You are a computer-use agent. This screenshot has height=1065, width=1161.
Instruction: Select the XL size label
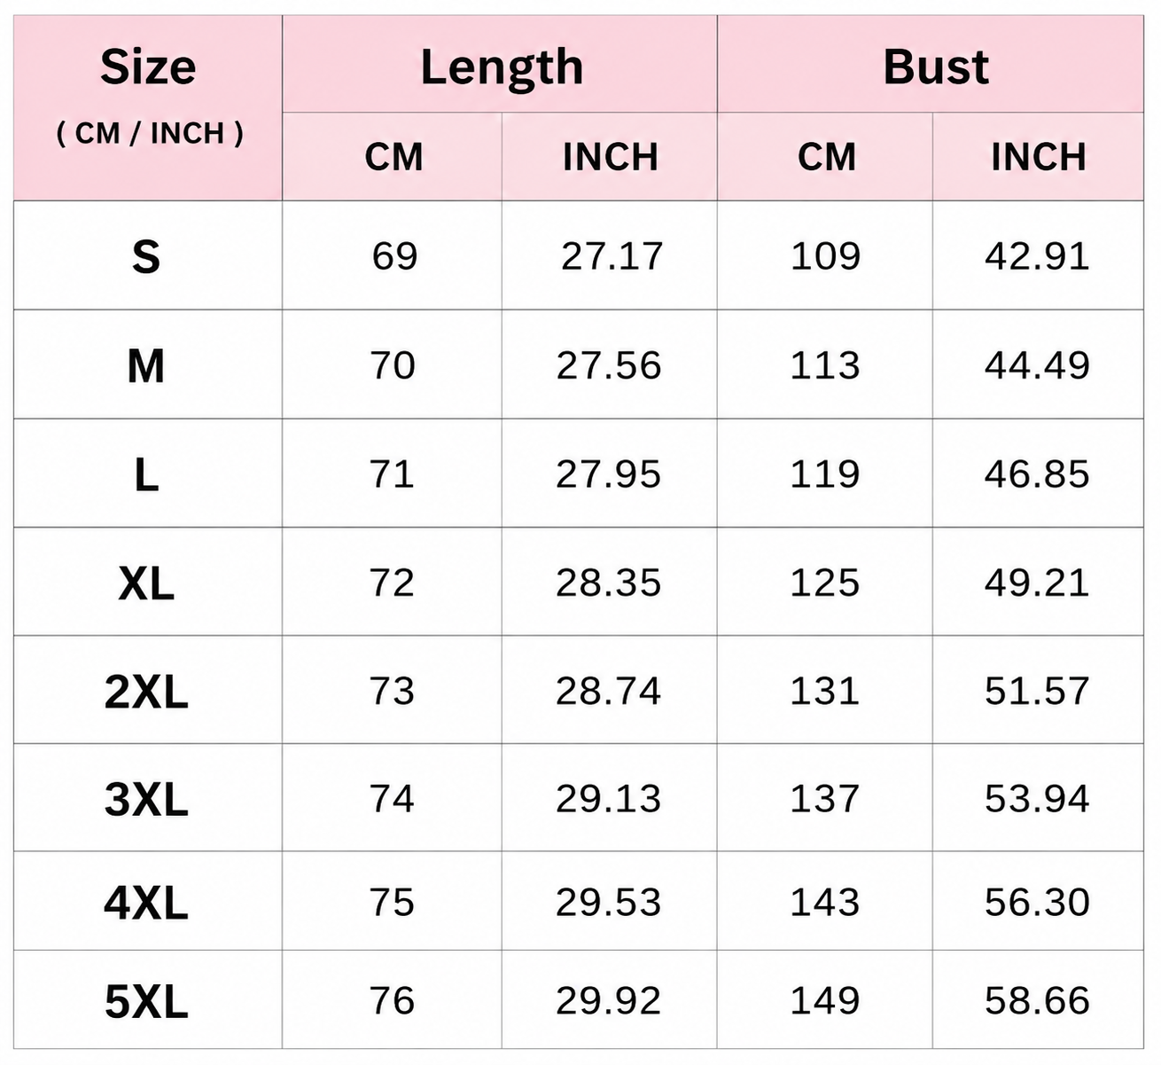click(x=147, y=583)
